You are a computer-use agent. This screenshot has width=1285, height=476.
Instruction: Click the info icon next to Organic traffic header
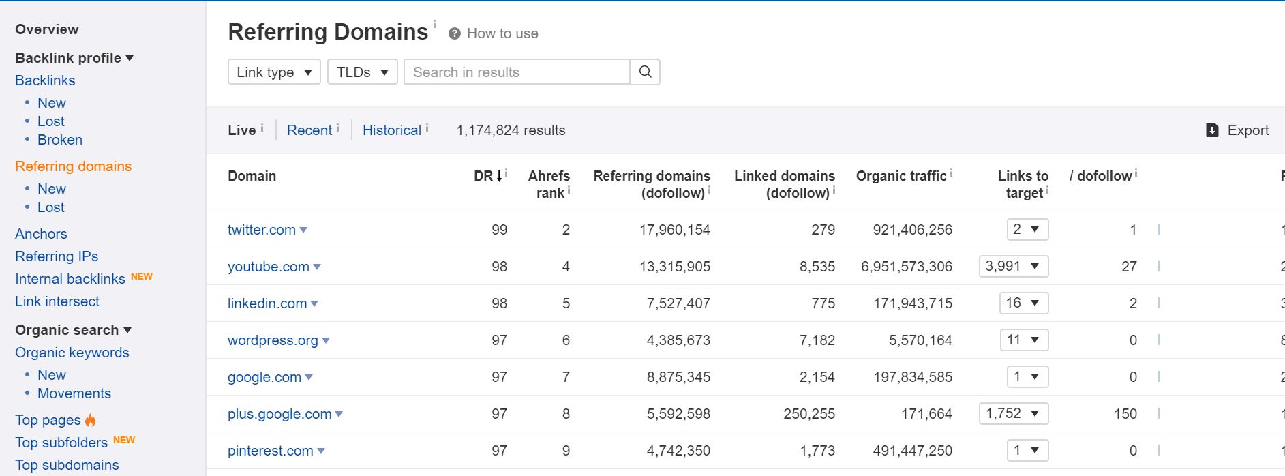tap(951, 173)
